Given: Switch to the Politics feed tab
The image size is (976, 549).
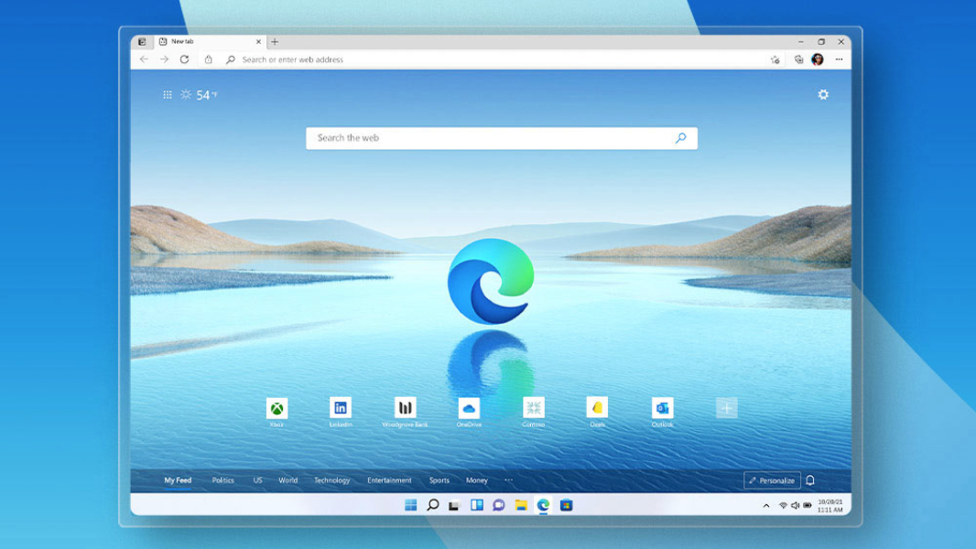Looking at the screenshot, I should 222,480.
